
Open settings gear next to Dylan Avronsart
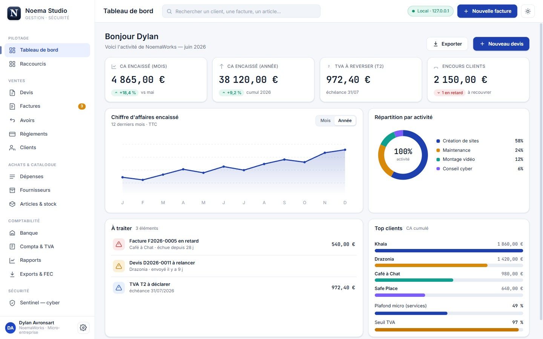(x=83, y=328)
